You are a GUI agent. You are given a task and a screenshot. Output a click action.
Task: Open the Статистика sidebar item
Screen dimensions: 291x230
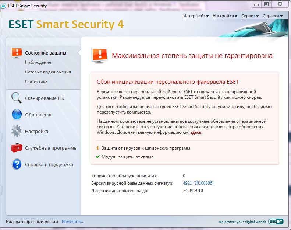36,81
